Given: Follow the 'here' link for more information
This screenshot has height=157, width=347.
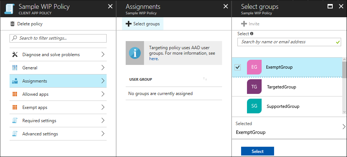Looking at the screenshot, I should click(x=153, y=59).
